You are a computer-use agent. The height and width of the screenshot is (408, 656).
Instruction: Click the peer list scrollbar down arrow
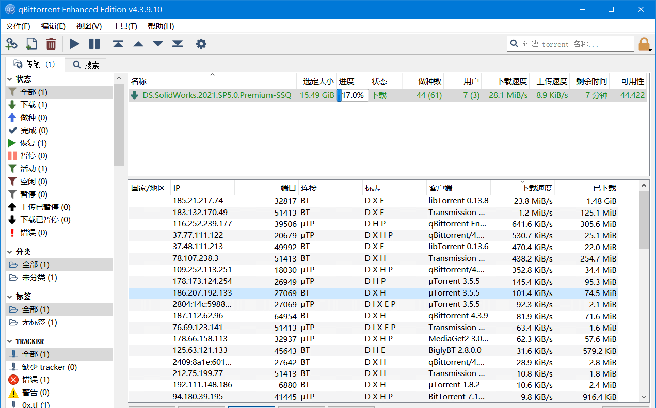point(644,397)
